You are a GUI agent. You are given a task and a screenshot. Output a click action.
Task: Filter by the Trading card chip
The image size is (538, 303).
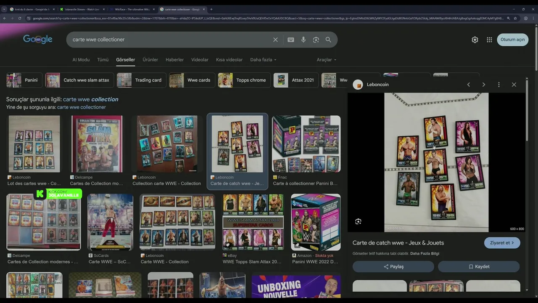point(142,80)
